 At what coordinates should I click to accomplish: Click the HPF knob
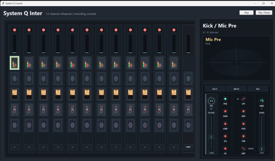(x=243, y=149)
